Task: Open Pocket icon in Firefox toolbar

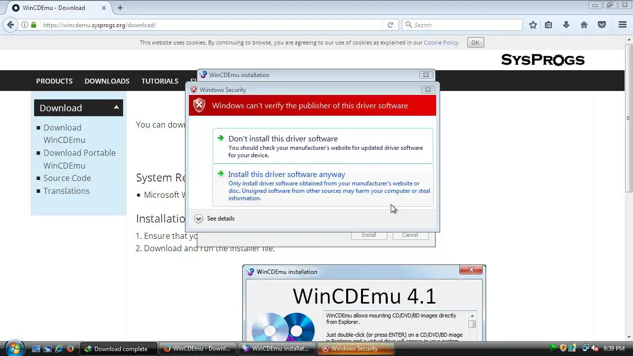Action: point(602,25)
